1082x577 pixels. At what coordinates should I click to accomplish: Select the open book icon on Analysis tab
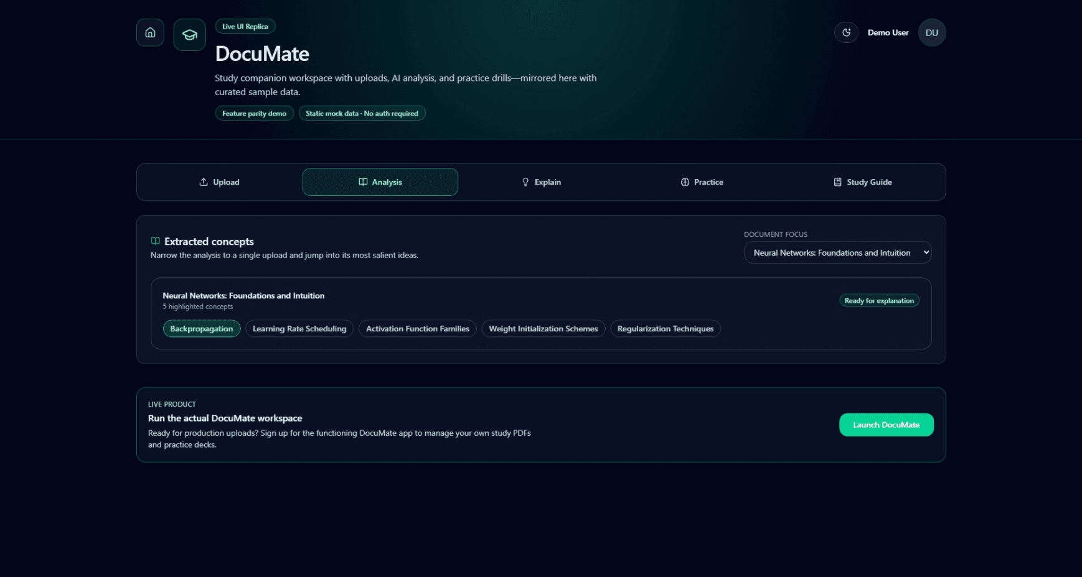click(x=364, y=182)
